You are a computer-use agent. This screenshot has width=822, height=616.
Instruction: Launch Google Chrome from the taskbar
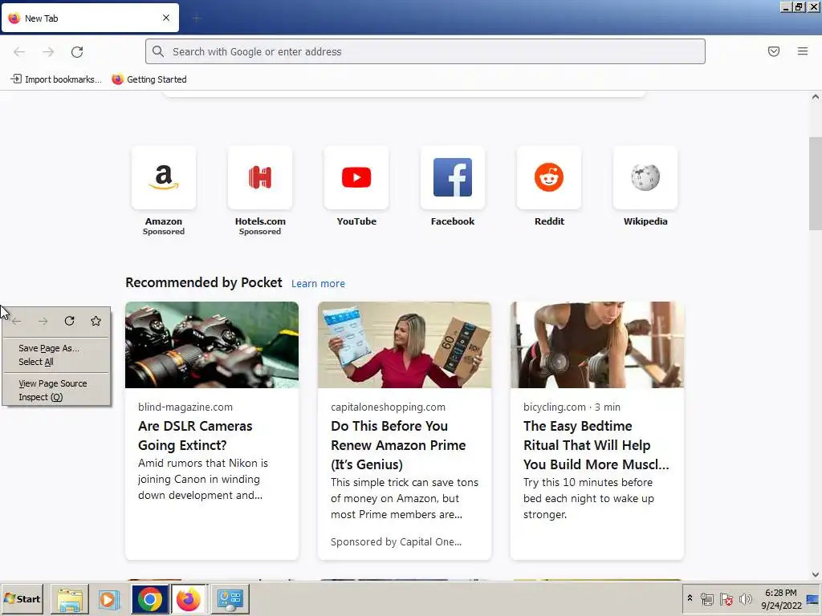(x=150, y=598)
